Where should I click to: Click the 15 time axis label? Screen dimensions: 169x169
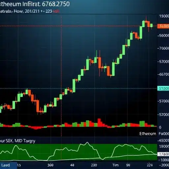click(19, 165)
